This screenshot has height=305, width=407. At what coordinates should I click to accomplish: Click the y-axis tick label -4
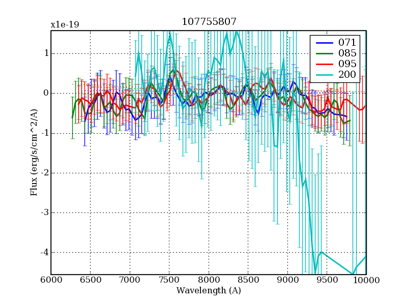[x=44, y=253]
